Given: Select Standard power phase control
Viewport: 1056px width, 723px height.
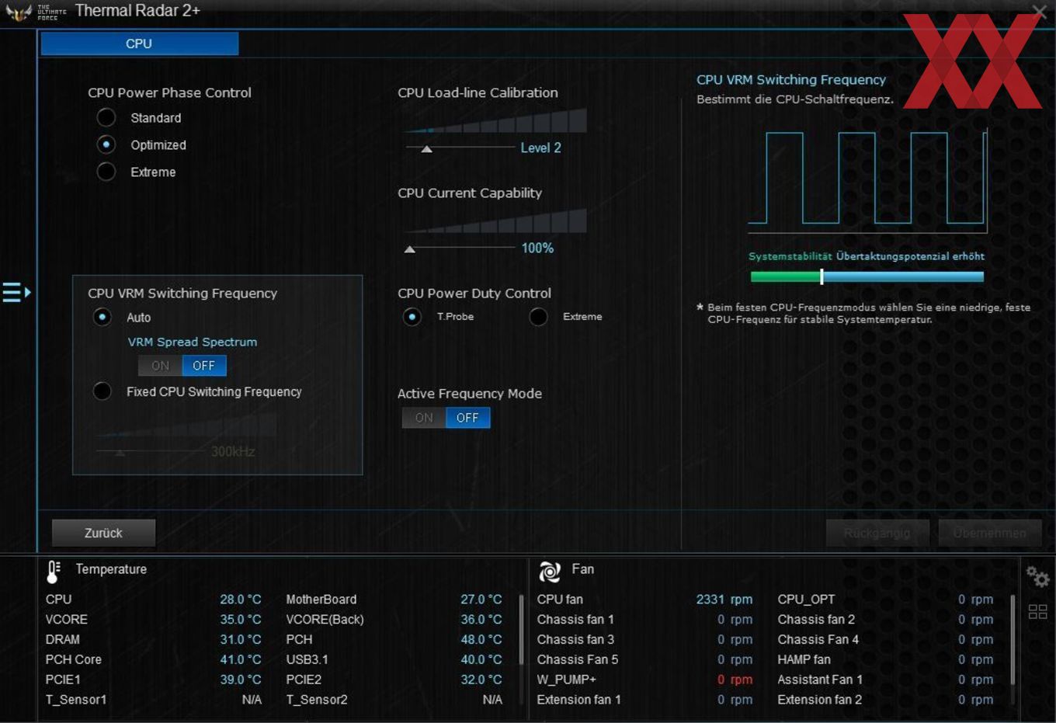Looking at the screenshot, I should (106, 118).
